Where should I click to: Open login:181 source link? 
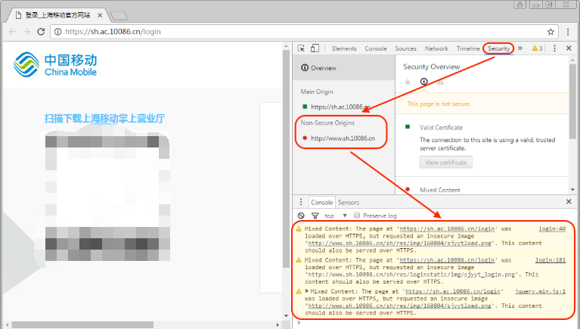tap(551, 260)
